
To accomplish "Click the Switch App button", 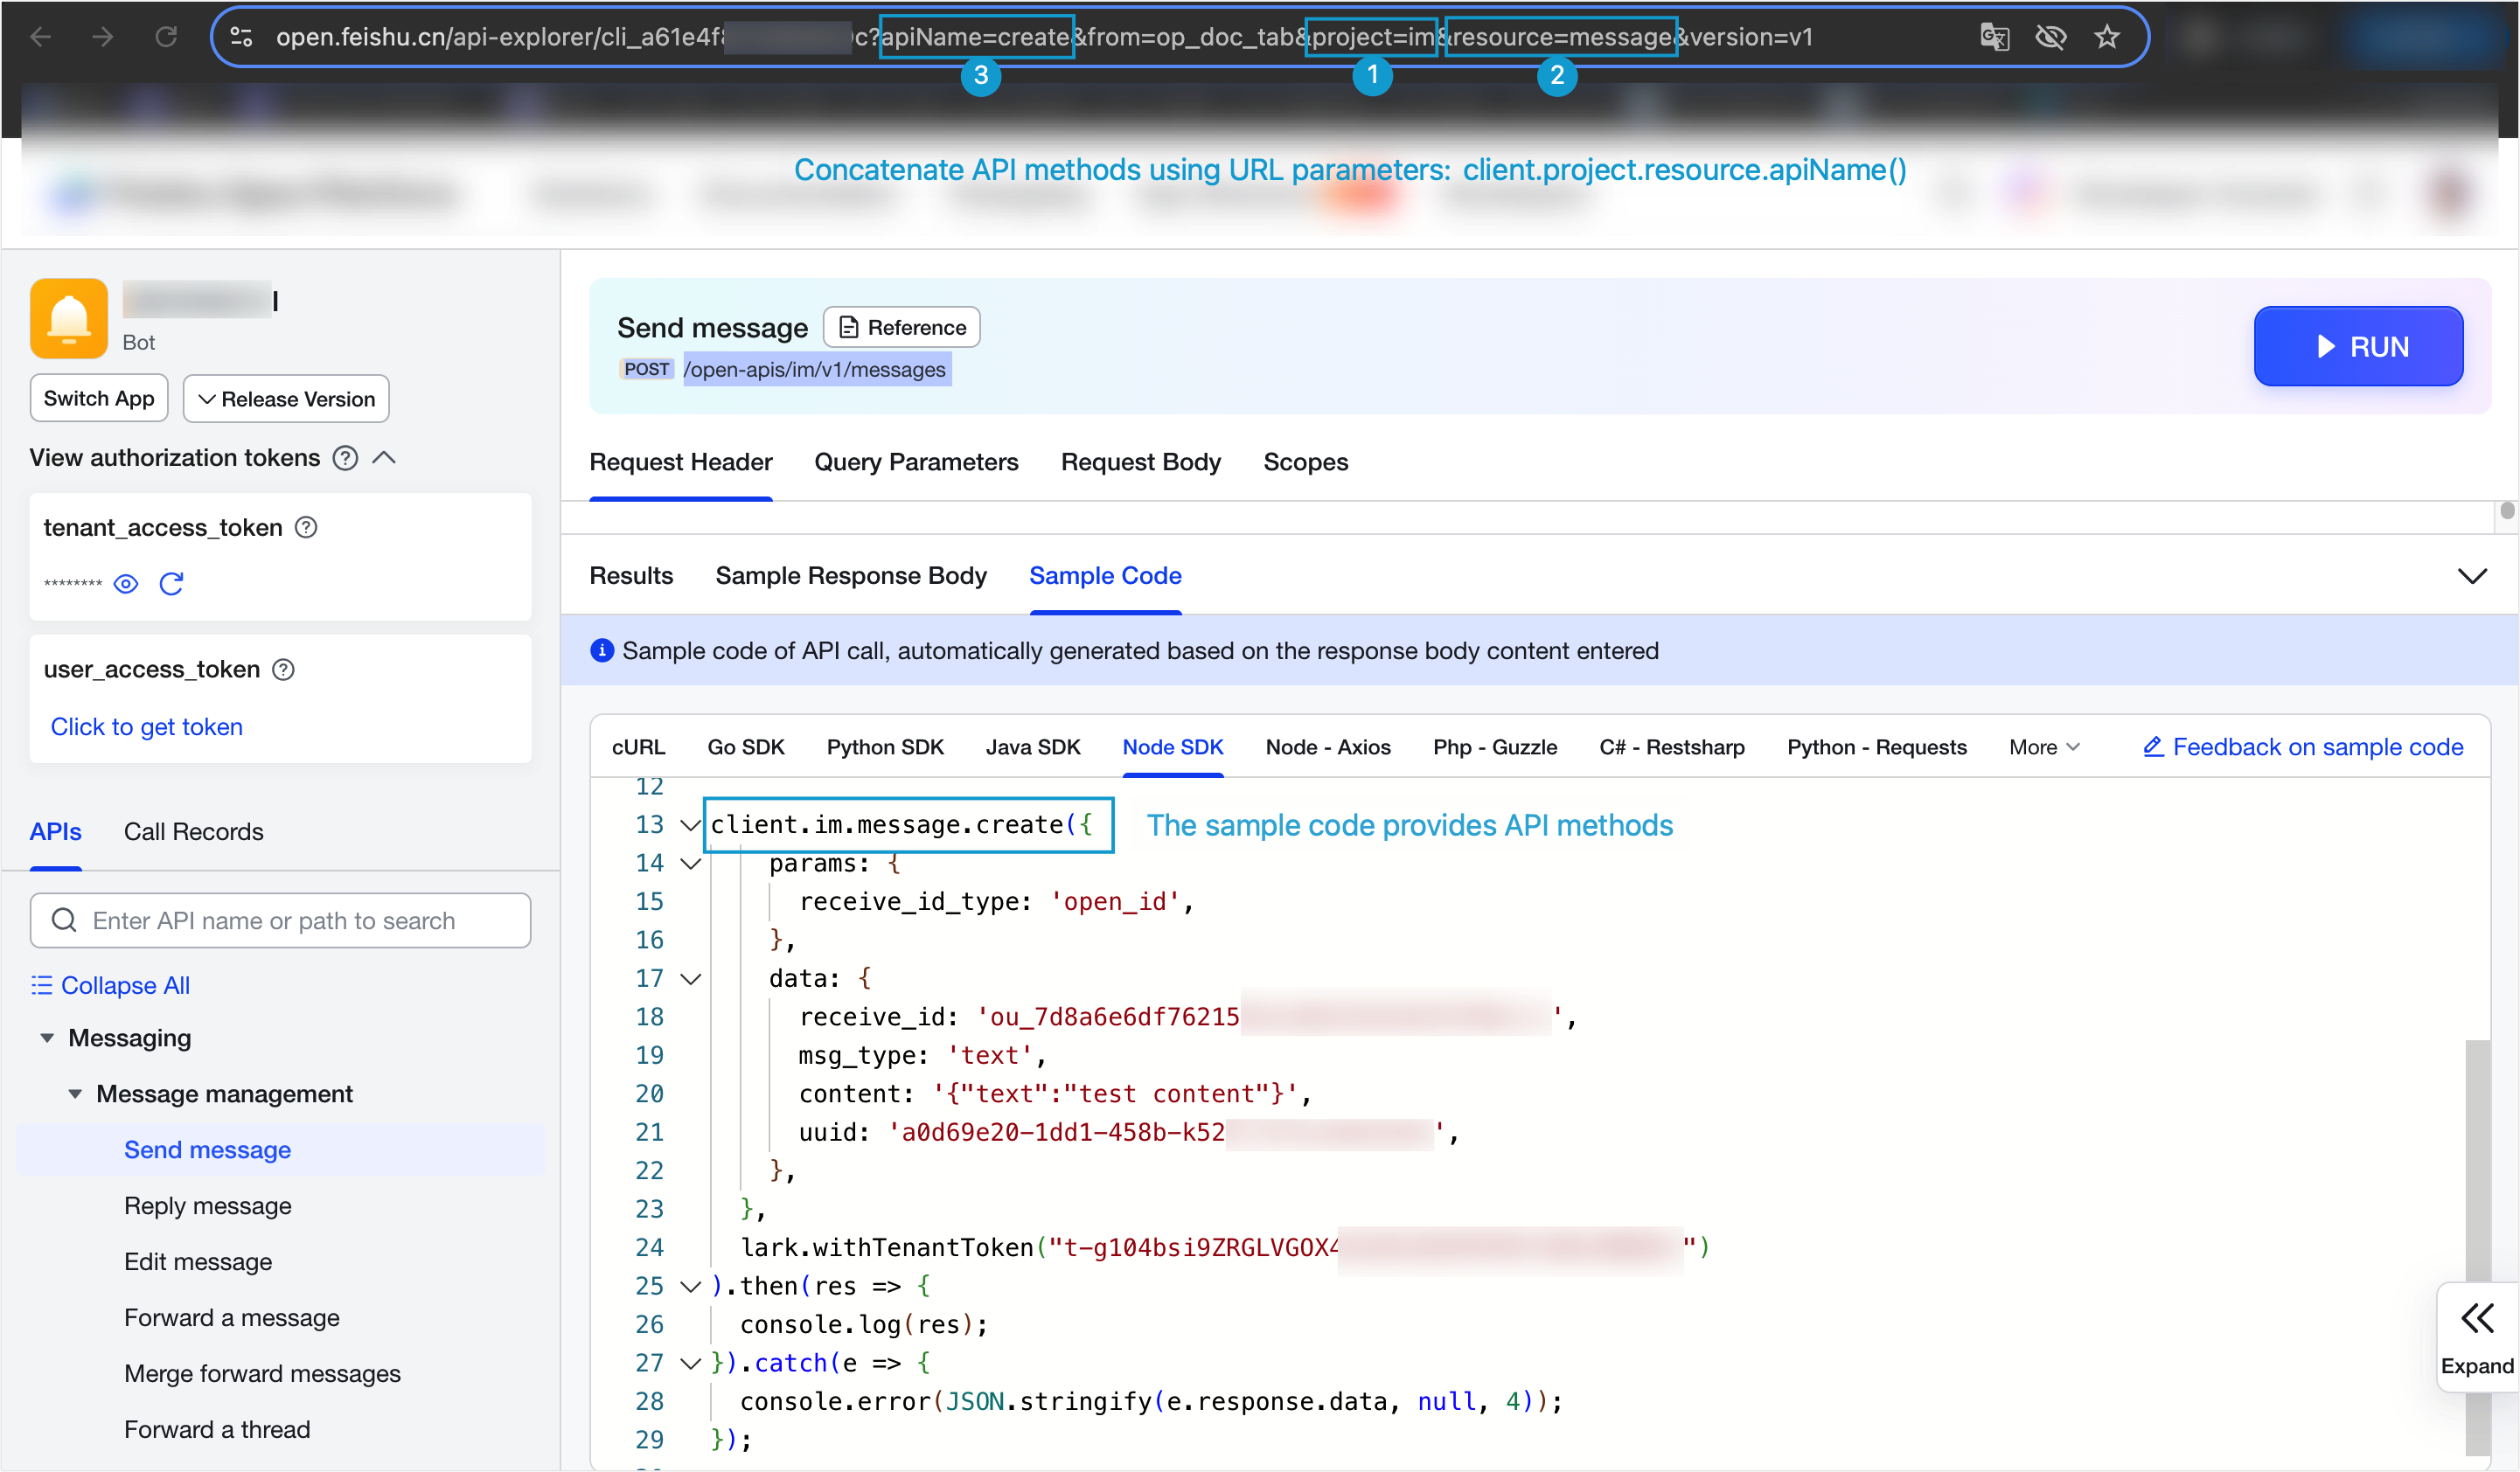I will point(99,399).
